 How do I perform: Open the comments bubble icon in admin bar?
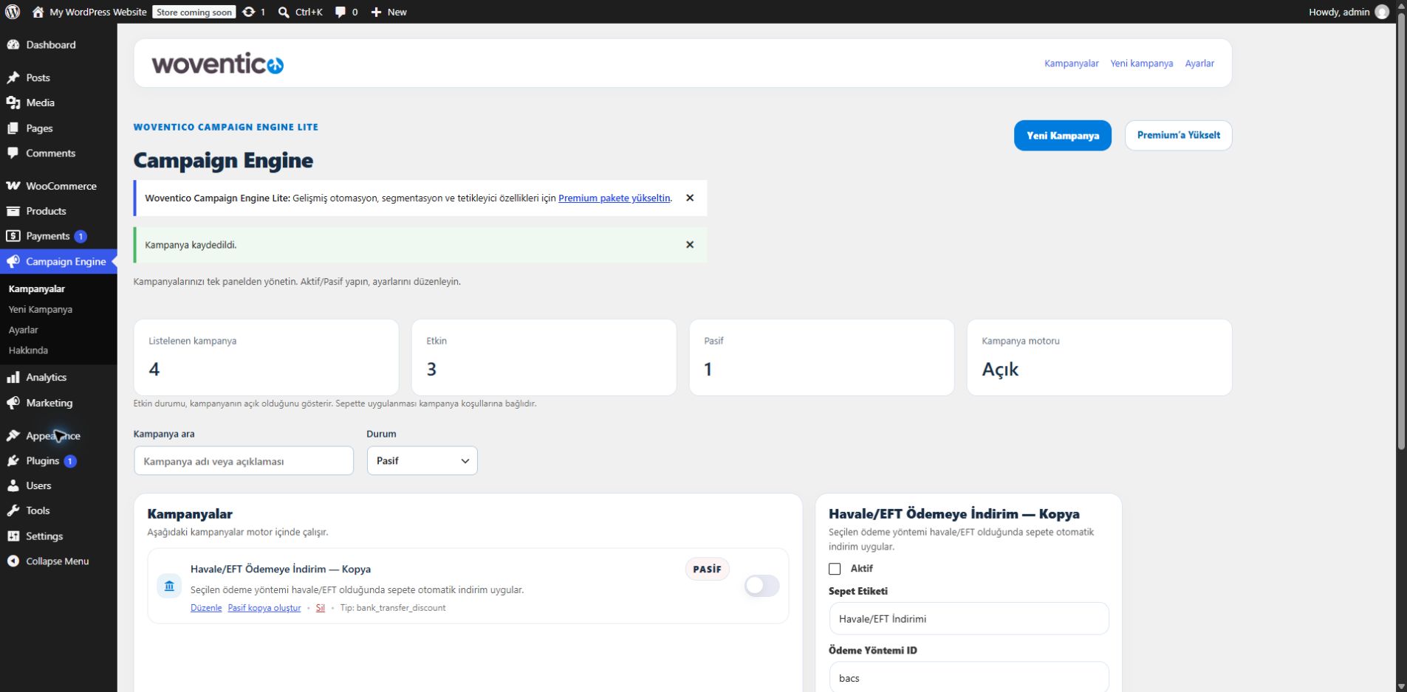pyautogui.click(x=340, y=12)
